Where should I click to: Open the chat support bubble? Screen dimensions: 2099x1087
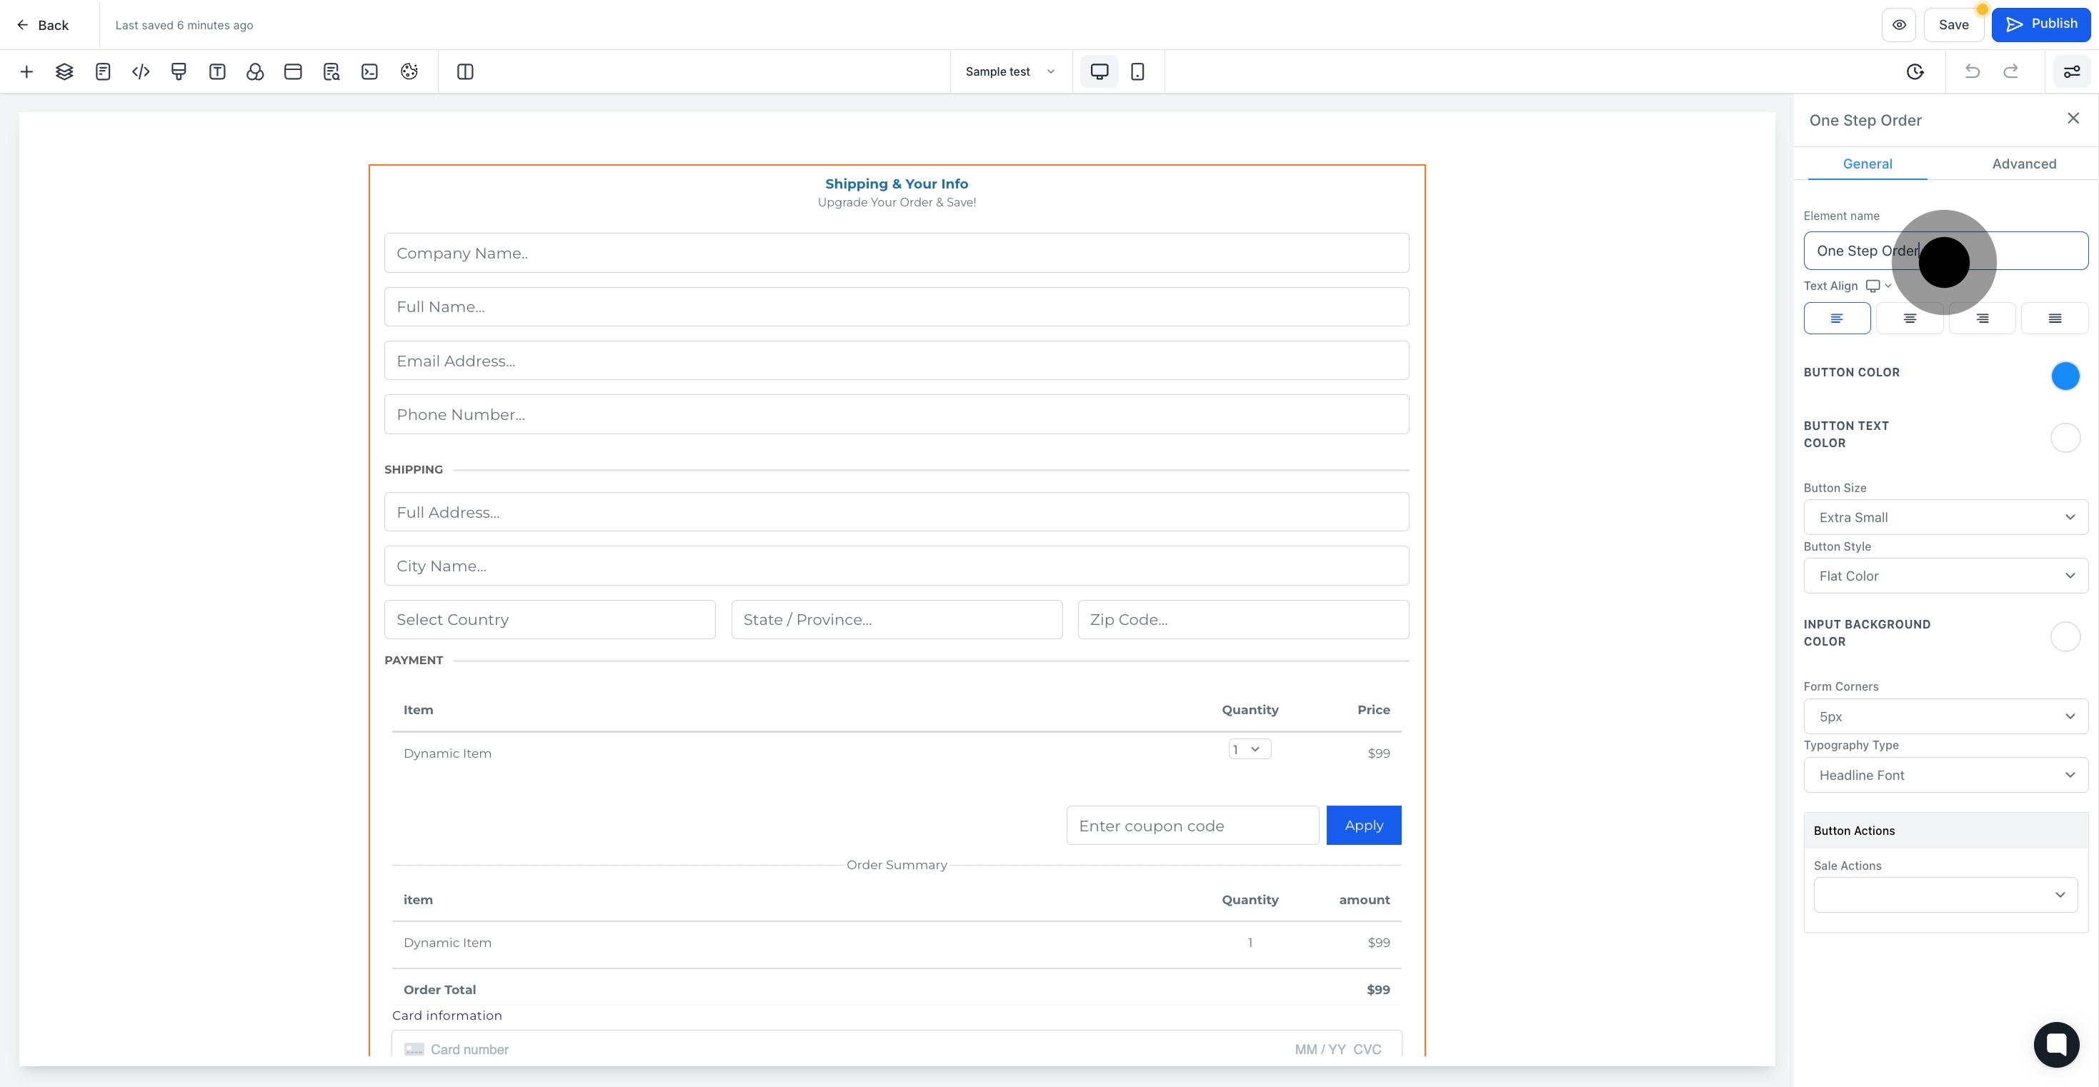tap(2056, 1044)
